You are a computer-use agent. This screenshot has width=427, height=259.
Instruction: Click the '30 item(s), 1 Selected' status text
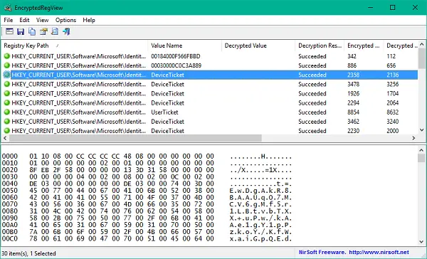pyautogui.click(x=28, y=253)
